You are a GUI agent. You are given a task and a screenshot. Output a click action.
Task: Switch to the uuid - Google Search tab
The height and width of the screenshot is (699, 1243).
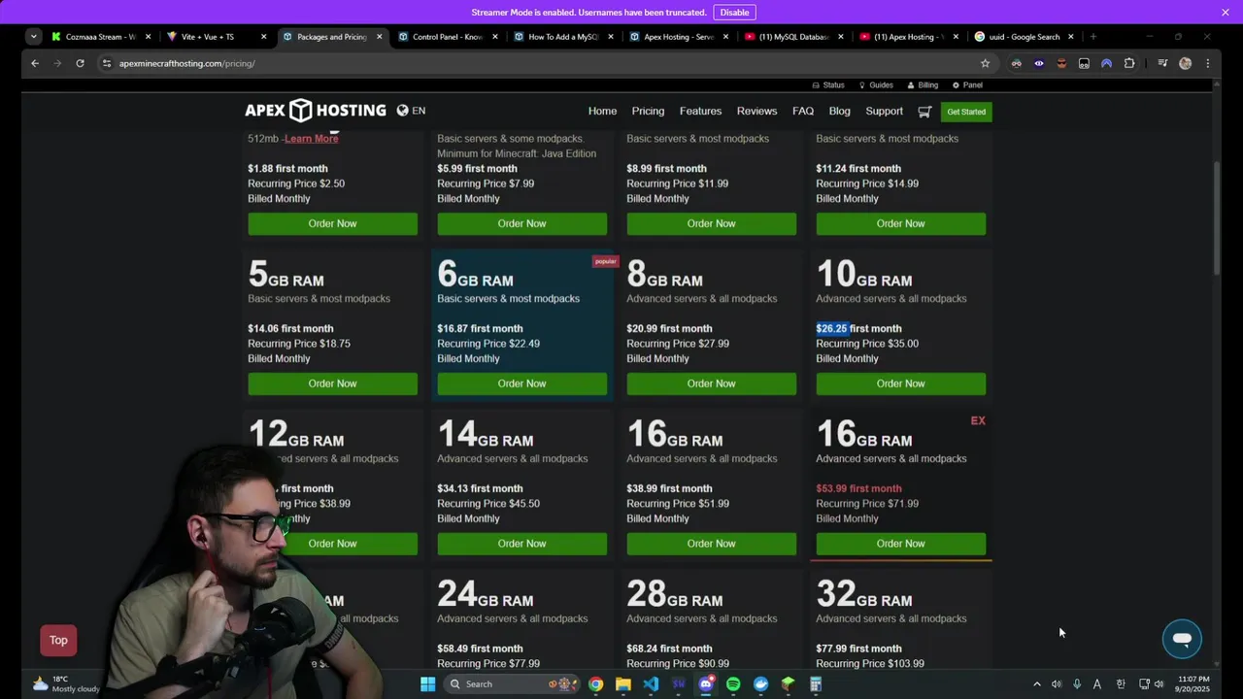(1025, 37)
